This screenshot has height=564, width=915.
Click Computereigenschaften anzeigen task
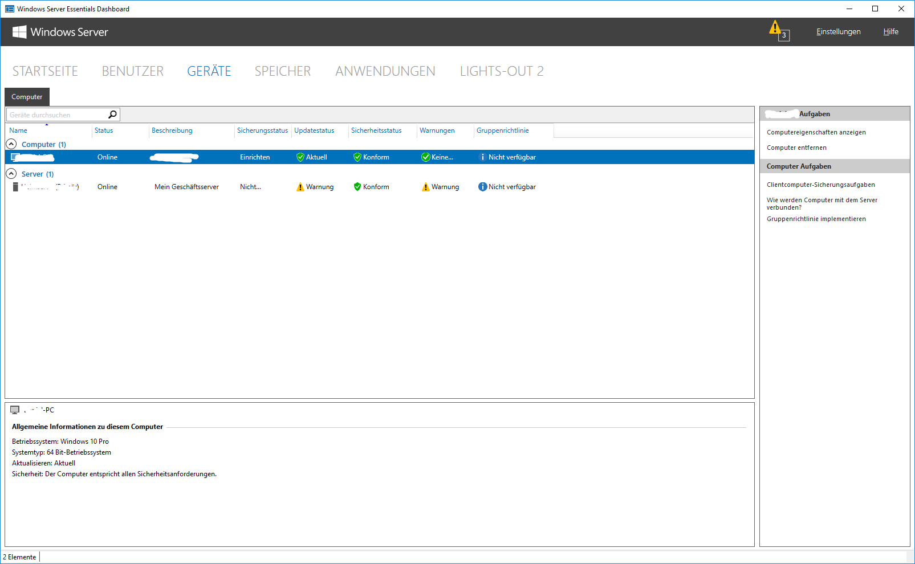816,132
